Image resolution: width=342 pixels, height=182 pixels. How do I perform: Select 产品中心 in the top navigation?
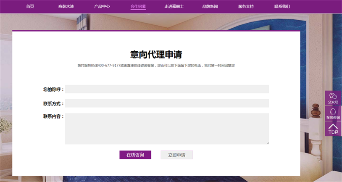[x=102, y=7]
